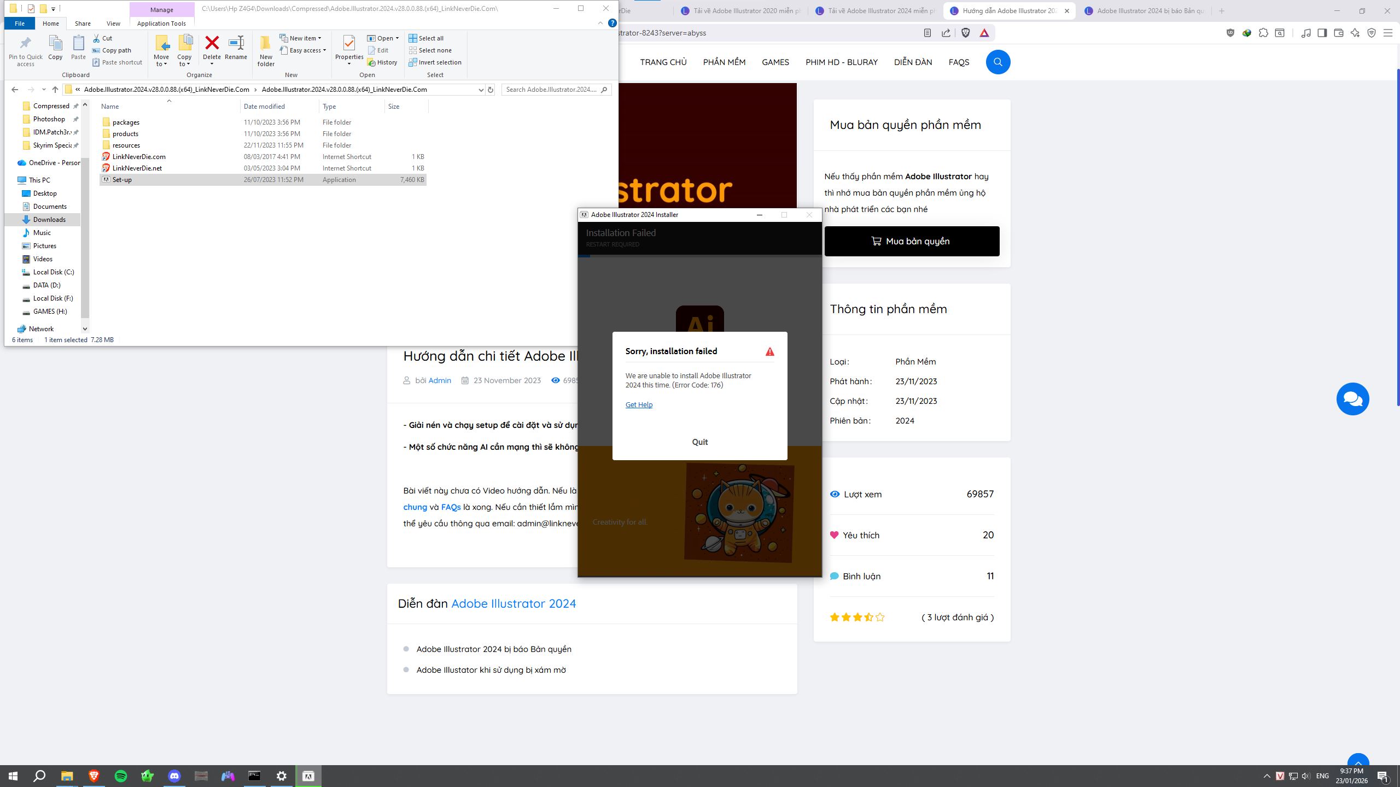Open the Get Help link
The height and width of the screenshot is (787, 1400).
[639, 404]
